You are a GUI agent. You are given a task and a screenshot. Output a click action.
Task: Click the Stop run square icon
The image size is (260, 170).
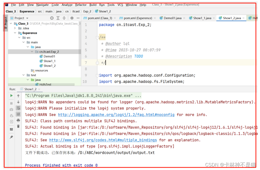(11, 103)
